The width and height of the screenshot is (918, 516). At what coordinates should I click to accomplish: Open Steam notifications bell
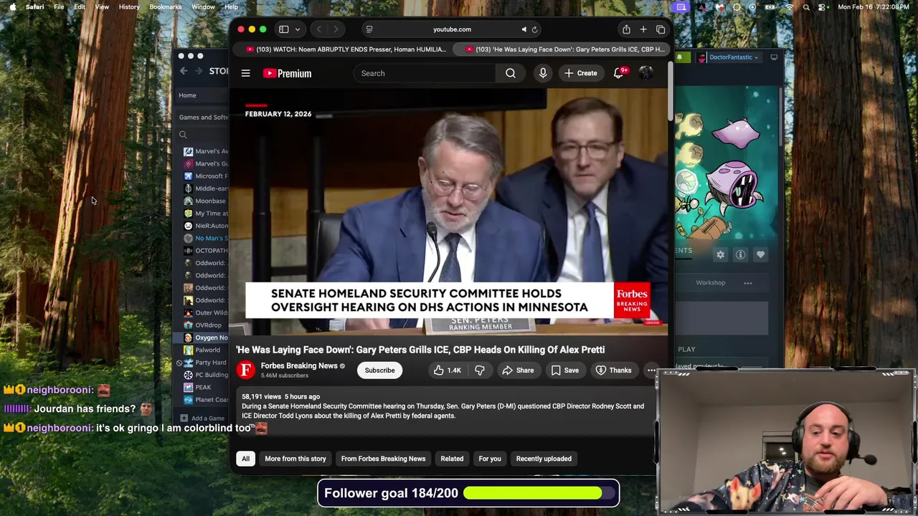679,57
